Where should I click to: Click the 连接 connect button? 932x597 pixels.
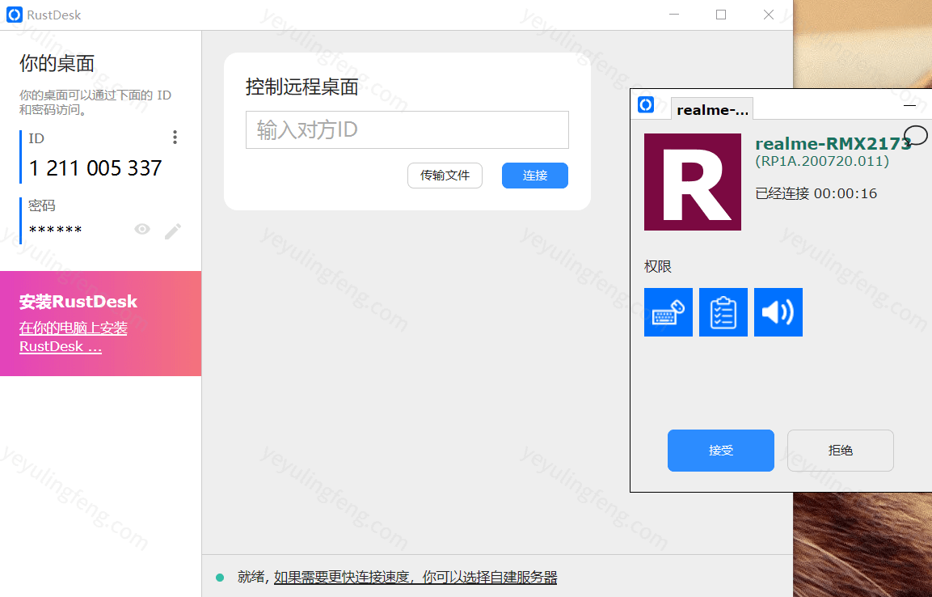point(535,176)
